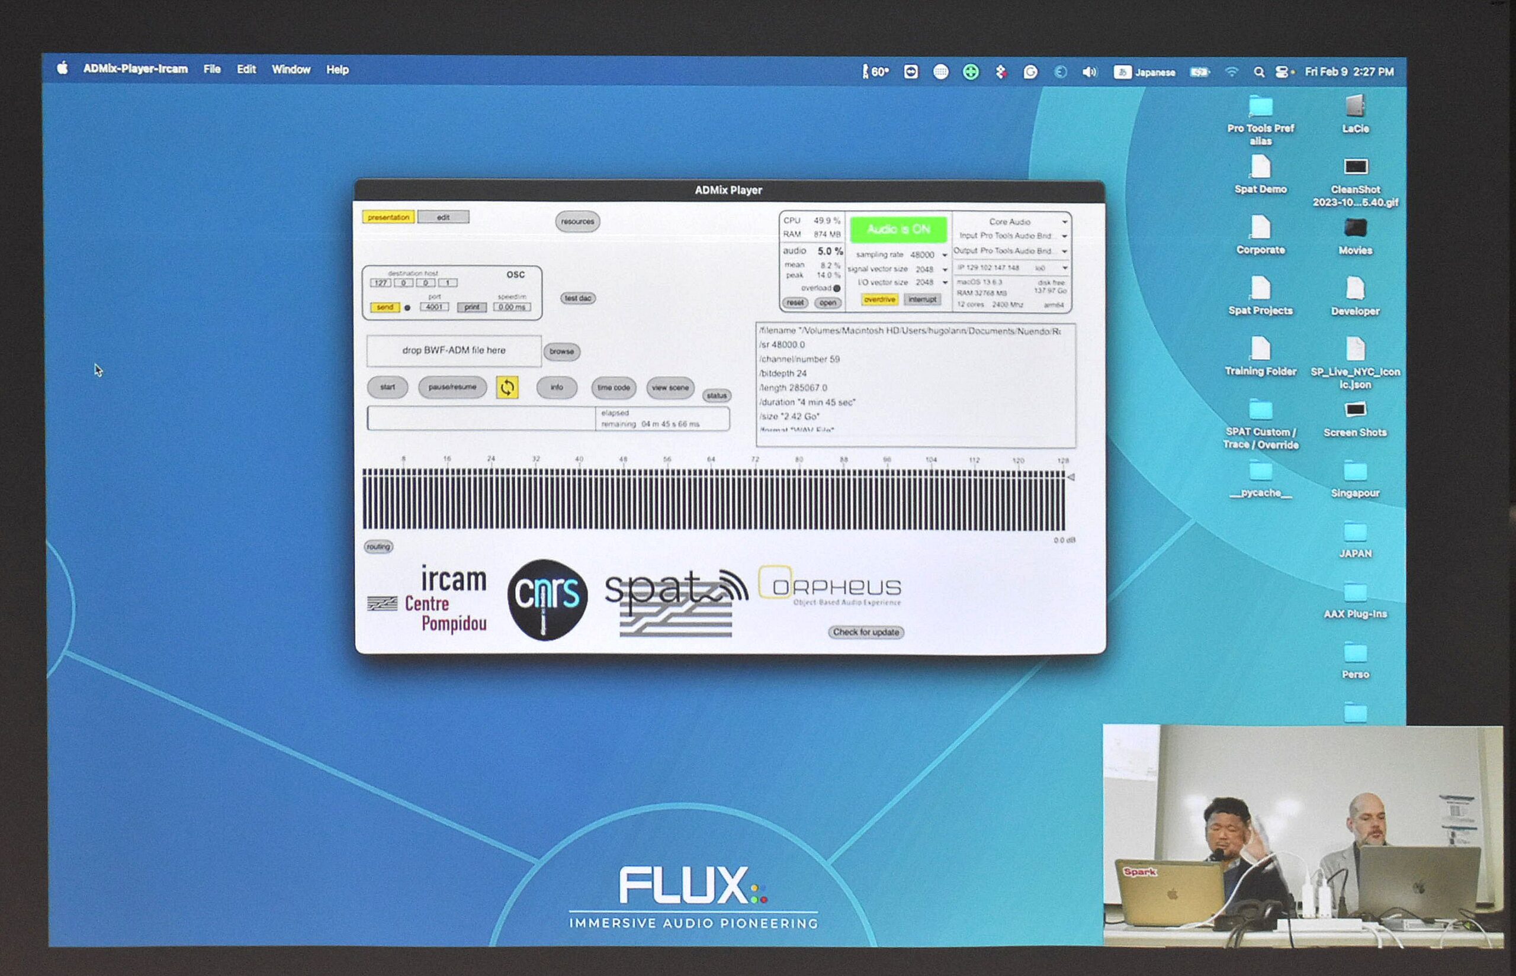Open the IP address network interface dropdown
Screen dimensions: 1516x976
point(1012,268)
